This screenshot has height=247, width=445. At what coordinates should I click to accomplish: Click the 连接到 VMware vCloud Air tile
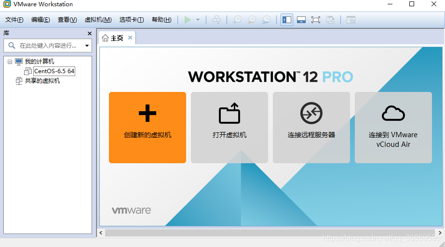tap(393, 128)
